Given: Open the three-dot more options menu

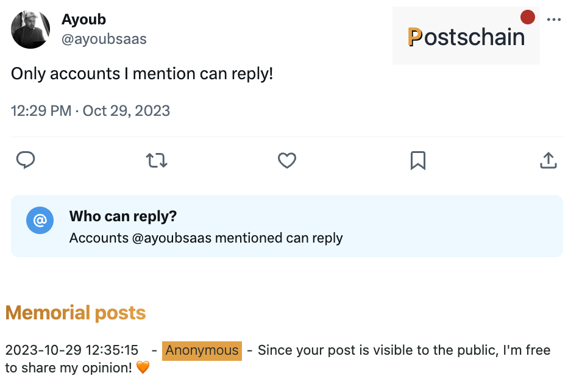Looking at the screenshot, I should coord(554,19).
